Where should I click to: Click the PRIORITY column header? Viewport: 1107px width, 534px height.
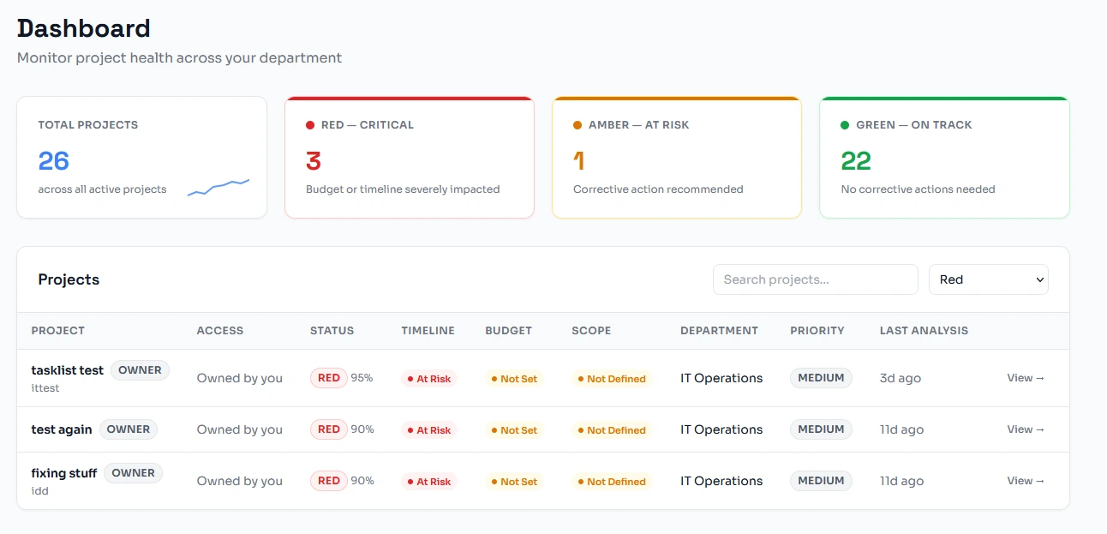click(817, 331)
